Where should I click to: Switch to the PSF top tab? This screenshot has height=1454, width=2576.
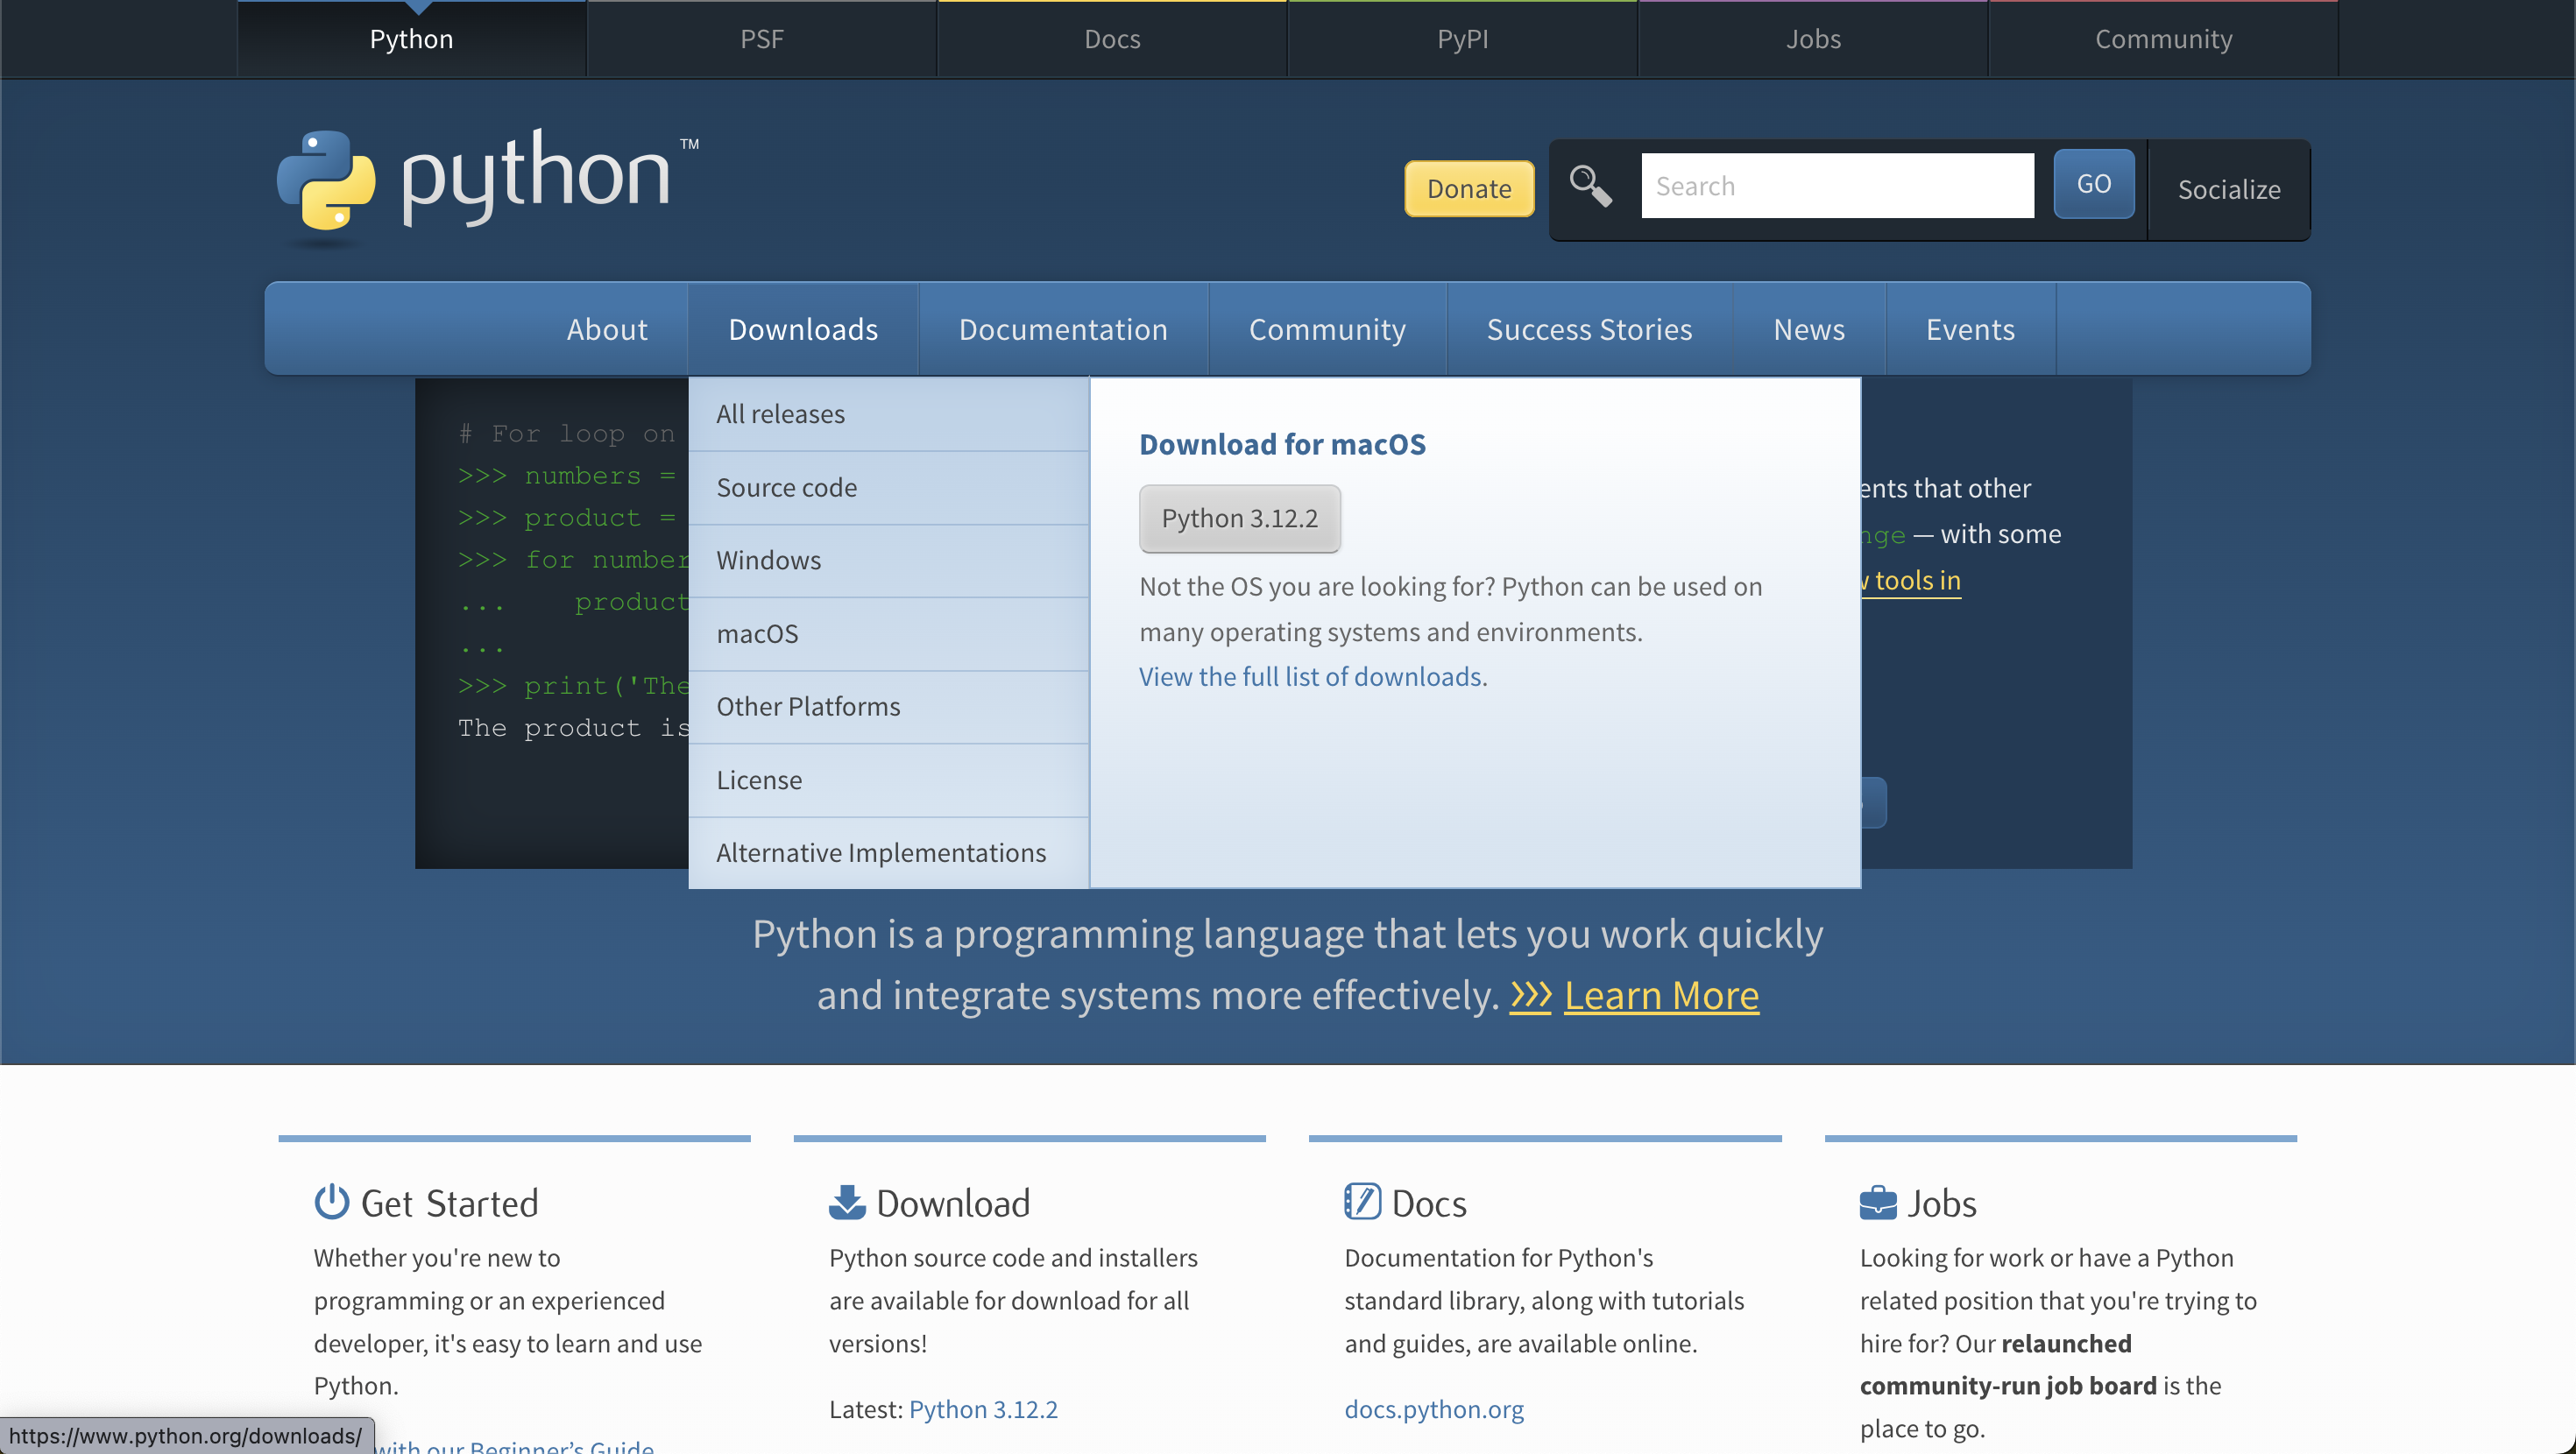point(761,39)
